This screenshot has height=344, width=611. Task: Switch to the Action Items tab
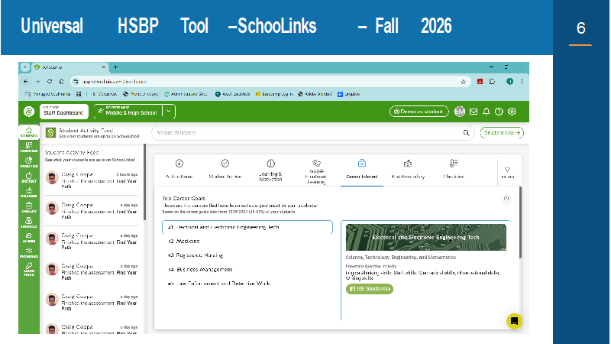click(179, 169)
